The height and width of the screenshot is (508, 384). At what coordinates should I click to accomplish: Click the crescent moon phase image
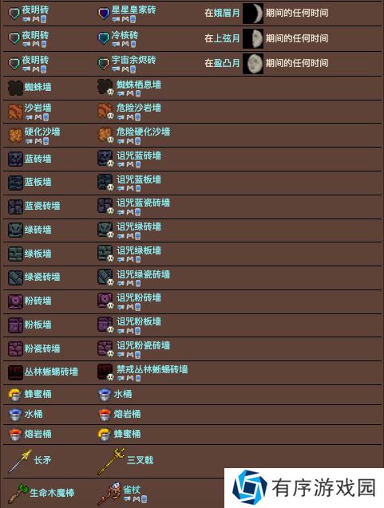point(253,14)
